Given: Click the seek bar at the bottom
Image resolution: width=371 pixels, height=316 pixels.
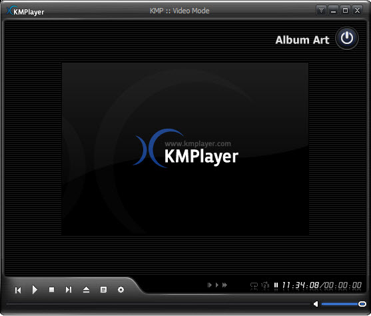Looking at the screenshot, I should [158, 304].
